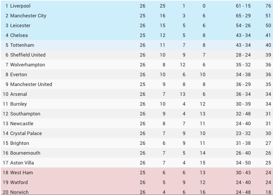Viewport: 273px width, 195px height.
Task: Select Bournemouth in the standings
Action: [25, 153]
